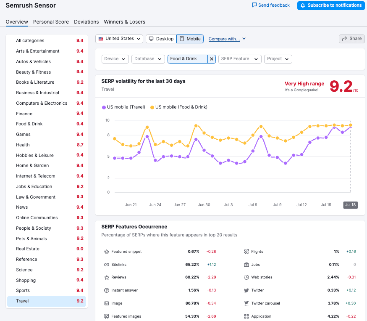Open the Project filter dropdown
Screen dimensions: 367x321
[x=278, y=59]
